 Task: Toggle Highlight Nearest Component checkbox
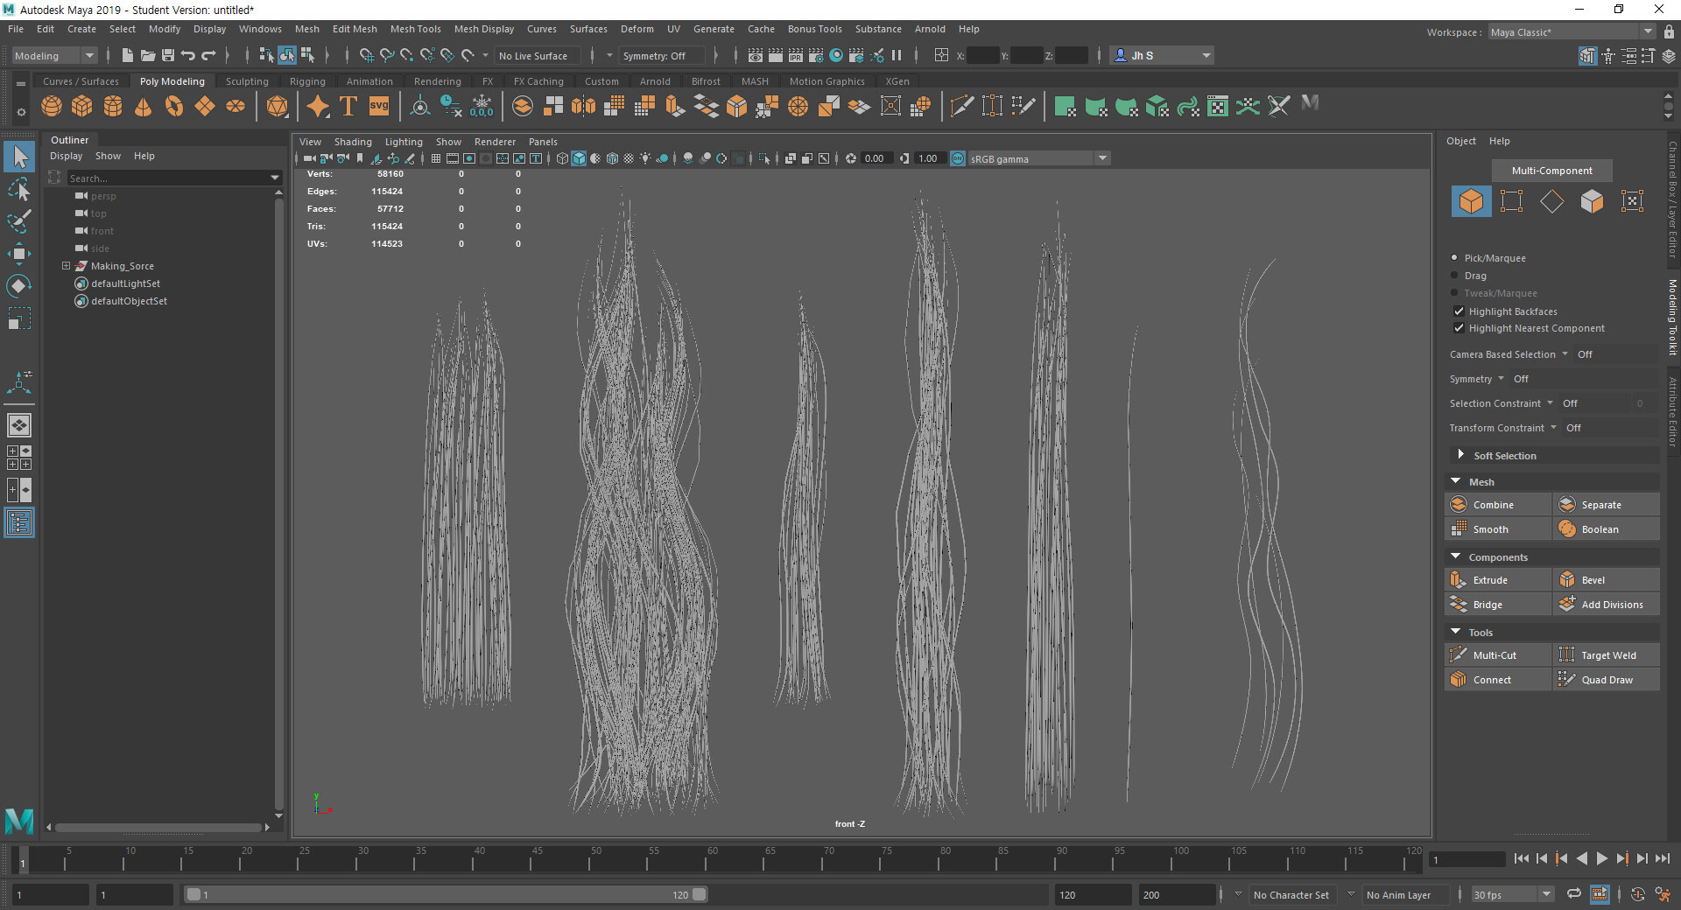click(x=1459, y=328)
